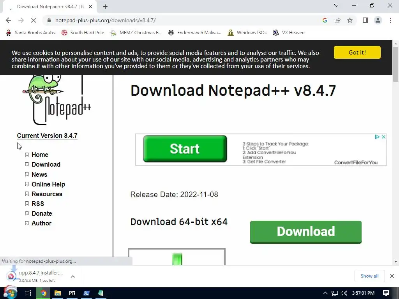Go to Download in sidebar
Viewport: 399px width, 299px height.
(46, 164)
